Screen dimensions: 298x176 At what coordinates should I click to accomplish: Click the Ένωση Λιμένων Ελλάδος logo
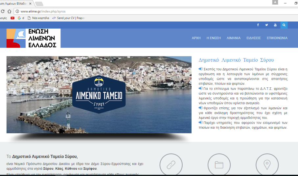(33, 38)
